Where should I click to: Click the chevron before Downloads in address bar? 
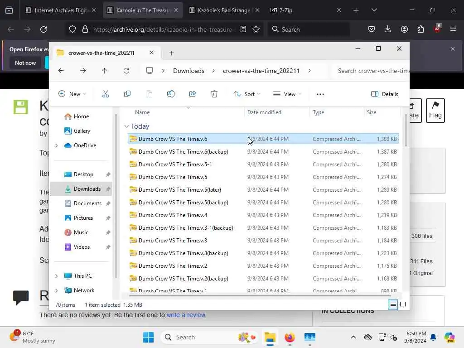(163, 71)
